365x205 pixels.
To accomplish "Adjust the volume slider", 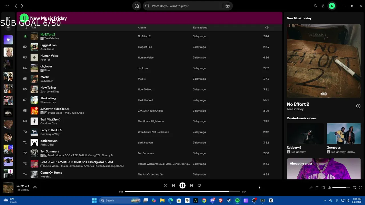I will 341,188.
